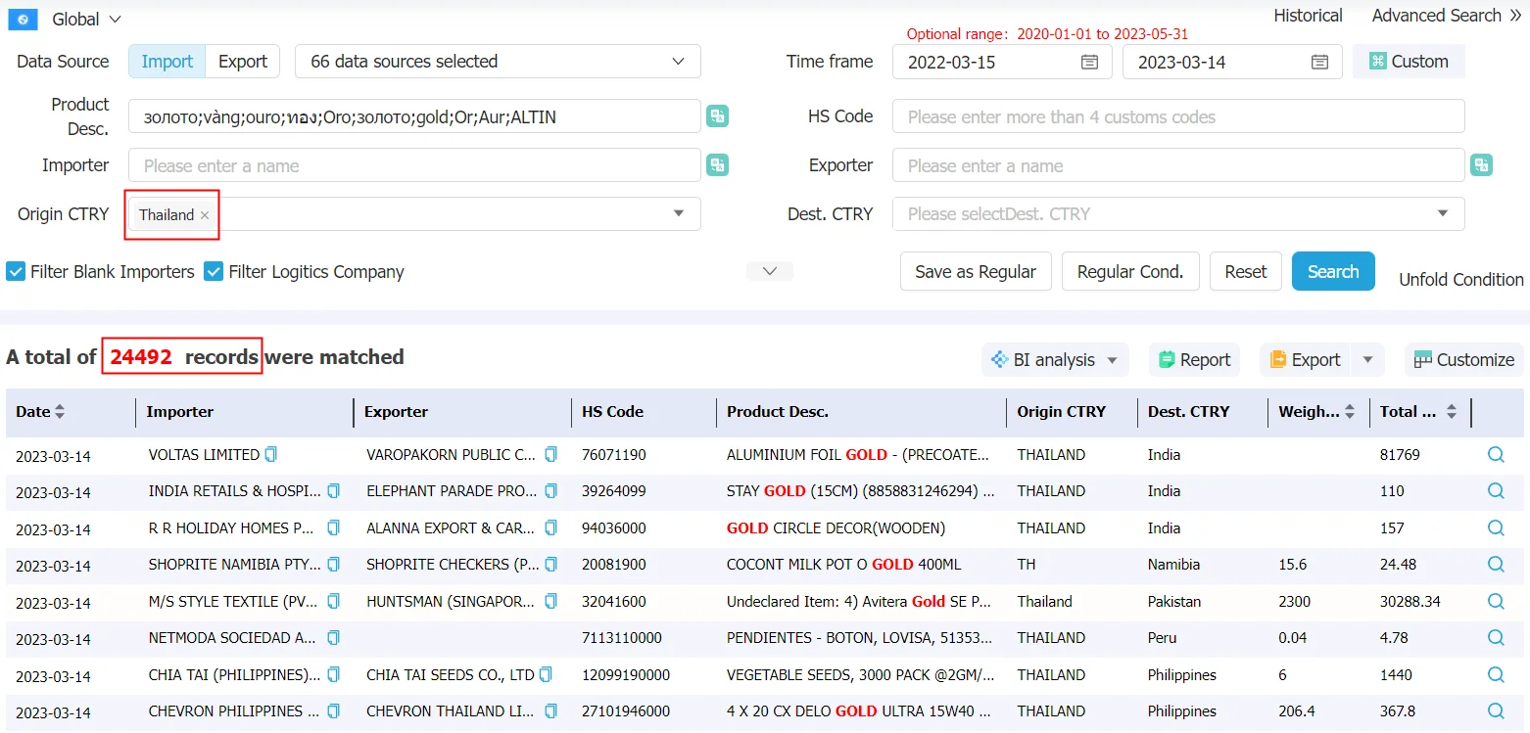
Task: Copy exporter ALANNA EXPORT & CAR...
Action: pos(550,527)
